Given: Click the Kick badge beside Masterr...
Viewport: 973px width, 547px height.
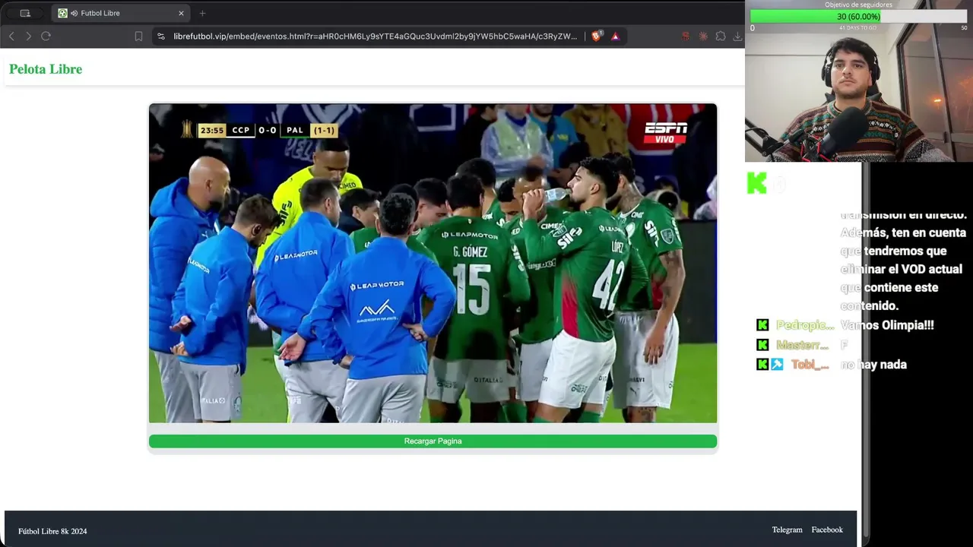Looking at the screenshot, I should click(762, 345).
